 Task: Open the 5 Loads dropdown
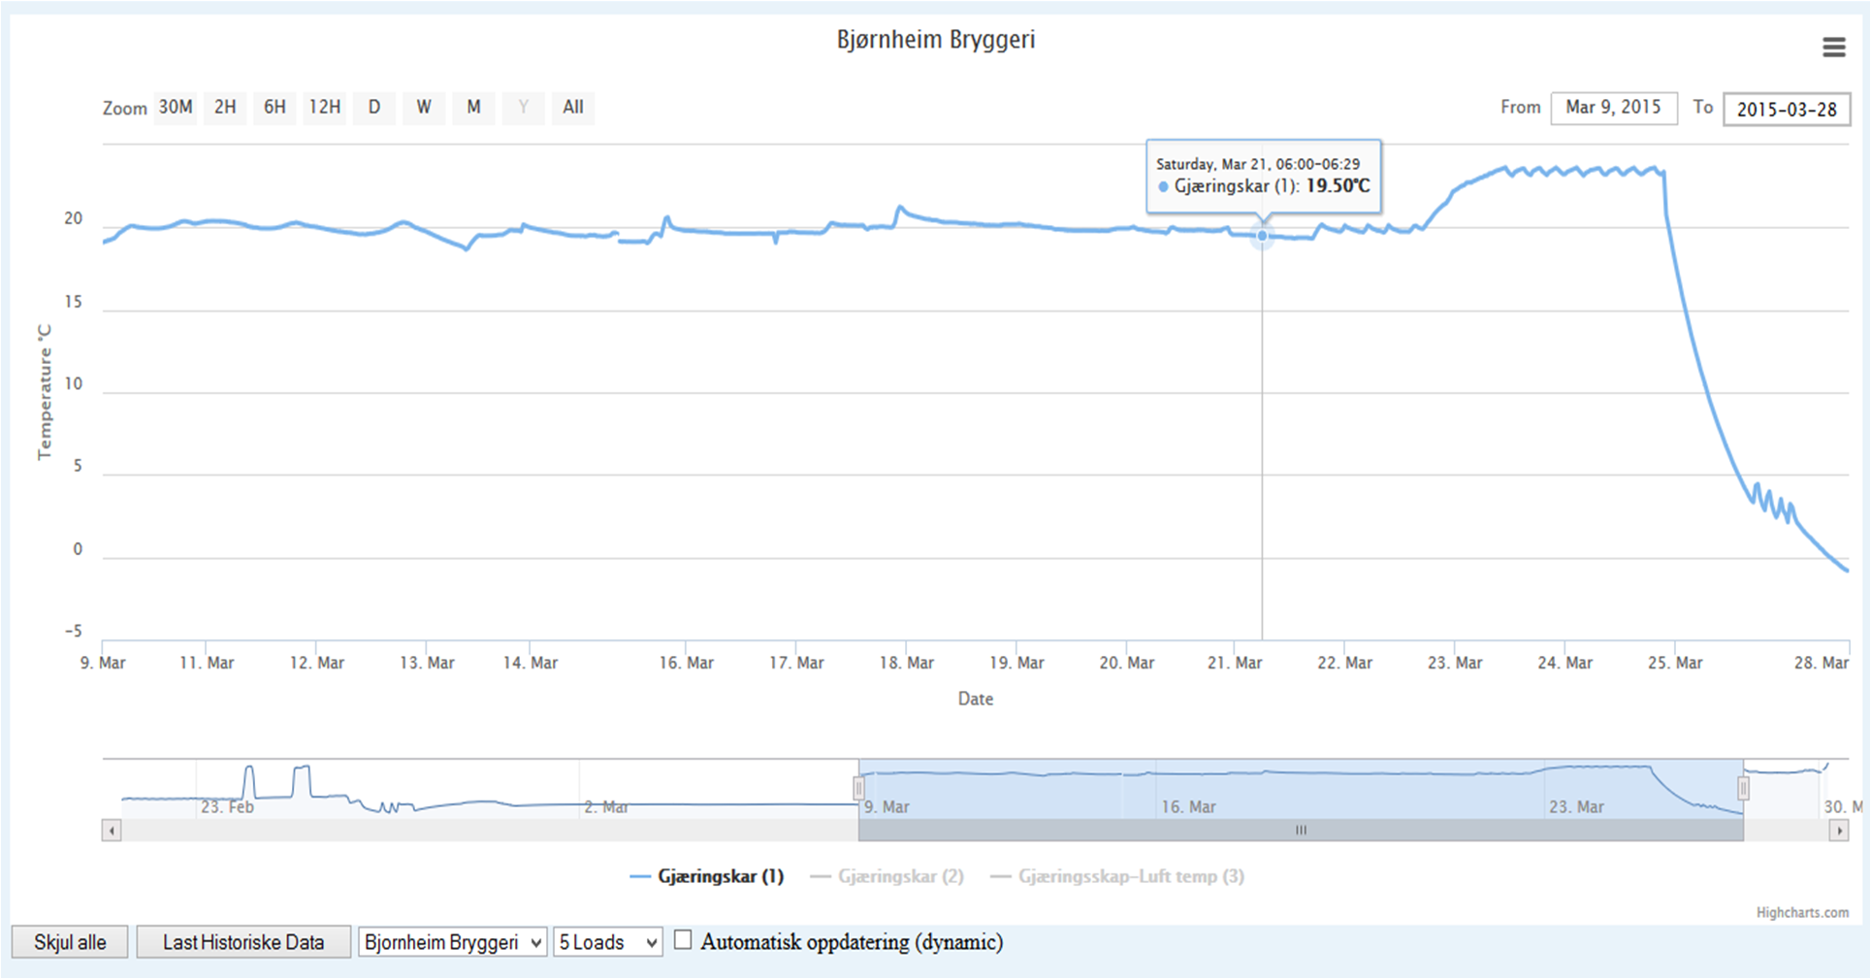pyautogui.click(x=608, y=942)
